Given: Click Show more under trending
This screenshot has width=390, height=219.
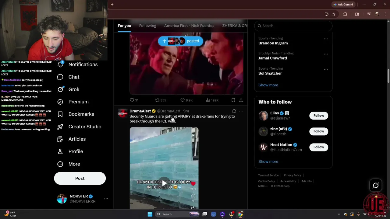Looking at the screenshot, I should tap(268, 85).
